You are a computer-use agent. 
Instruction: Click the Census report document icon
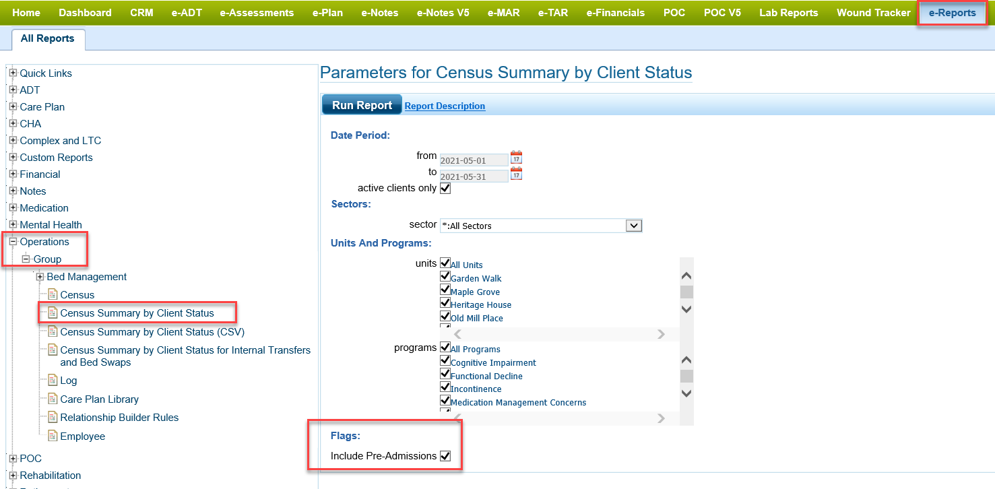53,294
